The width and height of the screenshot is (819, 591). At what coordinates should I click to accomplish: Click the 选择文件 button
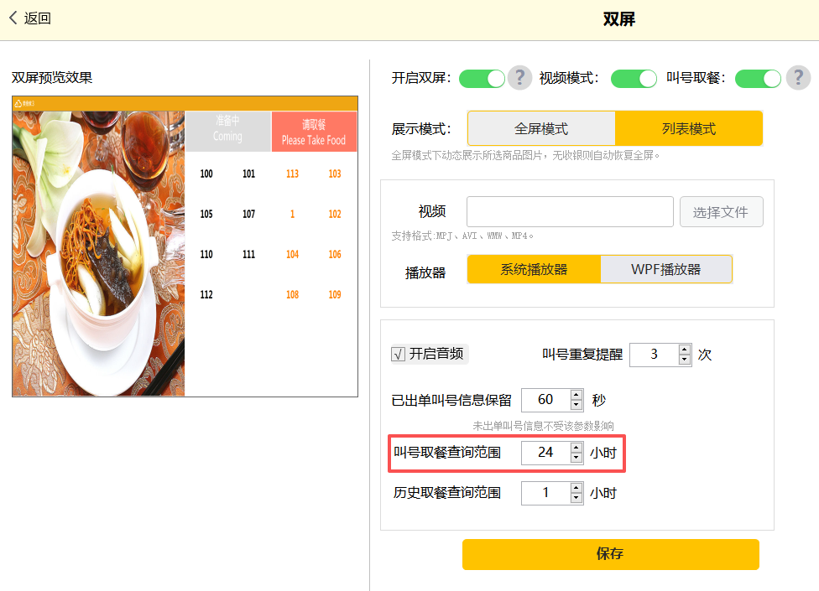click(721, 212)
